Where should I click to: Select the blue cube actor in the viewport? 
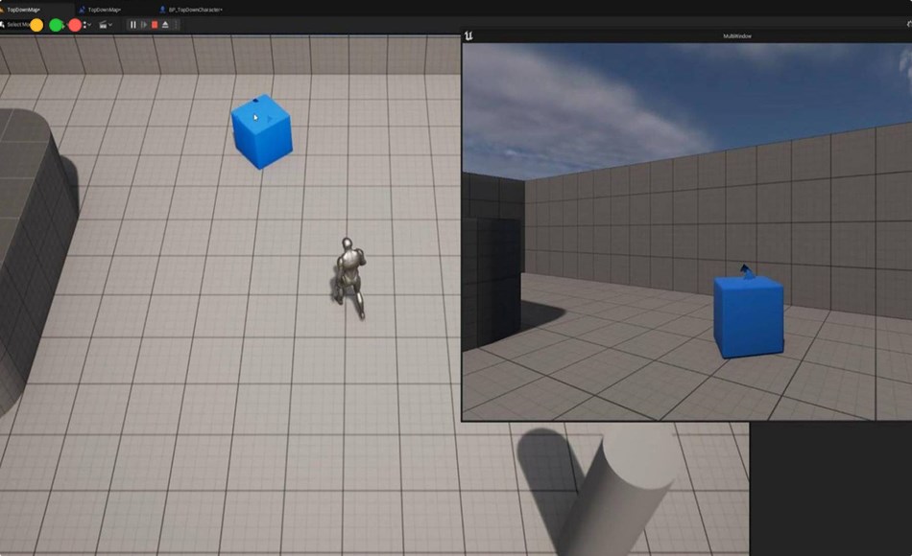(259, 131)
